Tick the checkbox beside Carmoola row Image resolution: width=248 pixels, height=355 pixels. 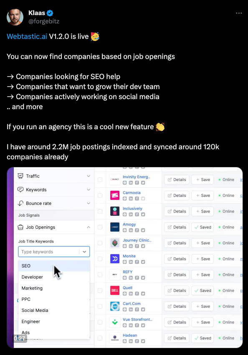pyautogui.click(x=100, y=195)
